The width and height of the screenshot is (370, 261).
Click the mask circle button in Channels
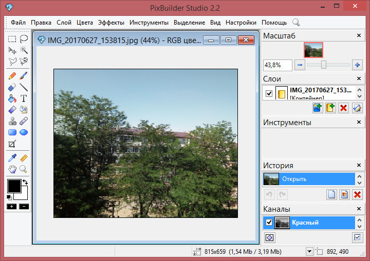269,237
